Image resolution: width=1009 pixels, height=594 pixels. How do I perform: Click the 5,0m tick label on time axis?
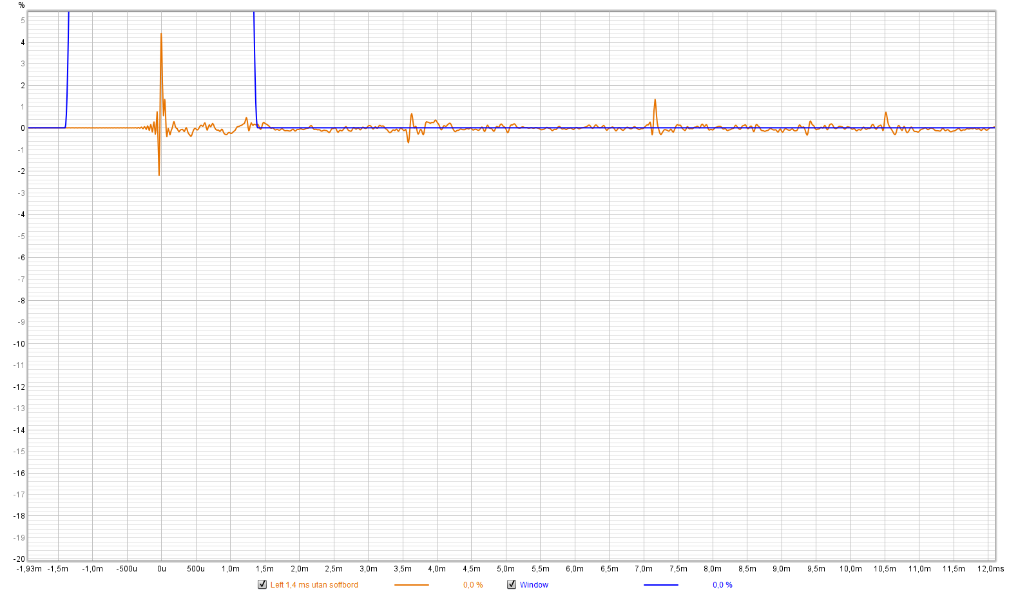tap(506, 569)
